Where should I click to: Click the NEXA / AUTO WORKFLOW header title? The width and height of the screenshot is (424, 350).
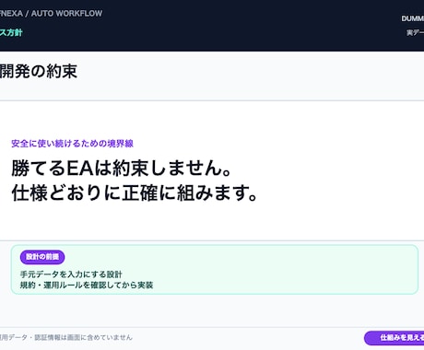51,14
